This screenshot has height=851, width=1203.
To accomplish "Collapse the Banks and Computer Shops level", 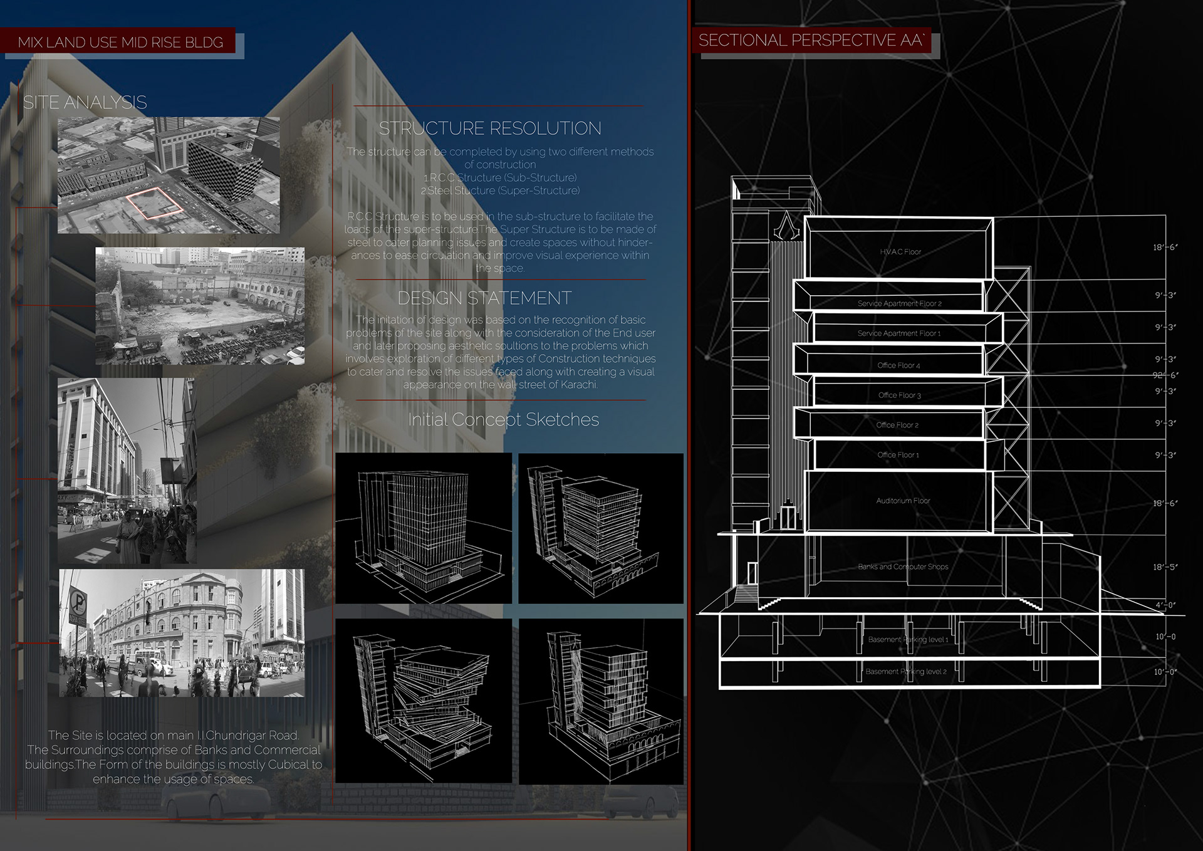I will coord(904,566).
